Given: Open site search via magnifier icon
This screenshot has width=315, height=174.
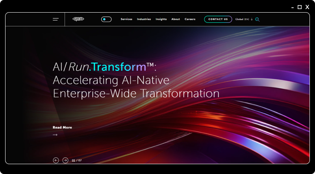Looking at the screenshot, I should tap(257, 19).
